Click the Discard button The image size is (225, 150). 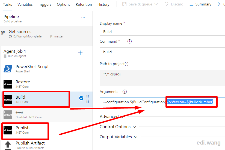[174, 4]
